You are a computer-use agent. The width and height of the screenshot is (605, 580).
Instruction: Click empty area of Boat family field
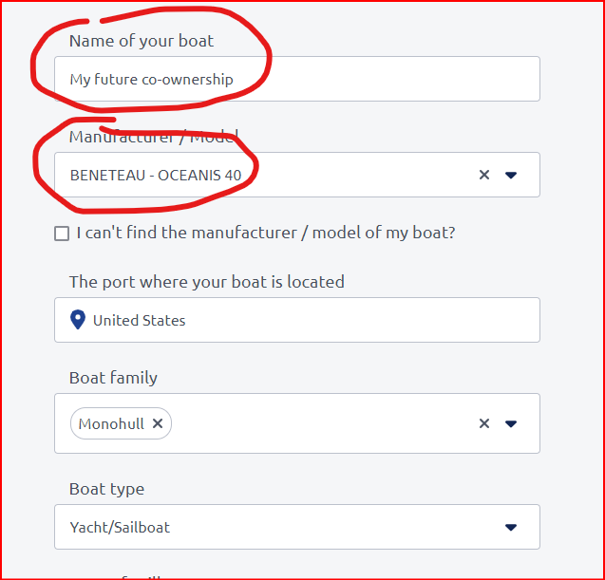pyautogui.click(x=323, y=423)
